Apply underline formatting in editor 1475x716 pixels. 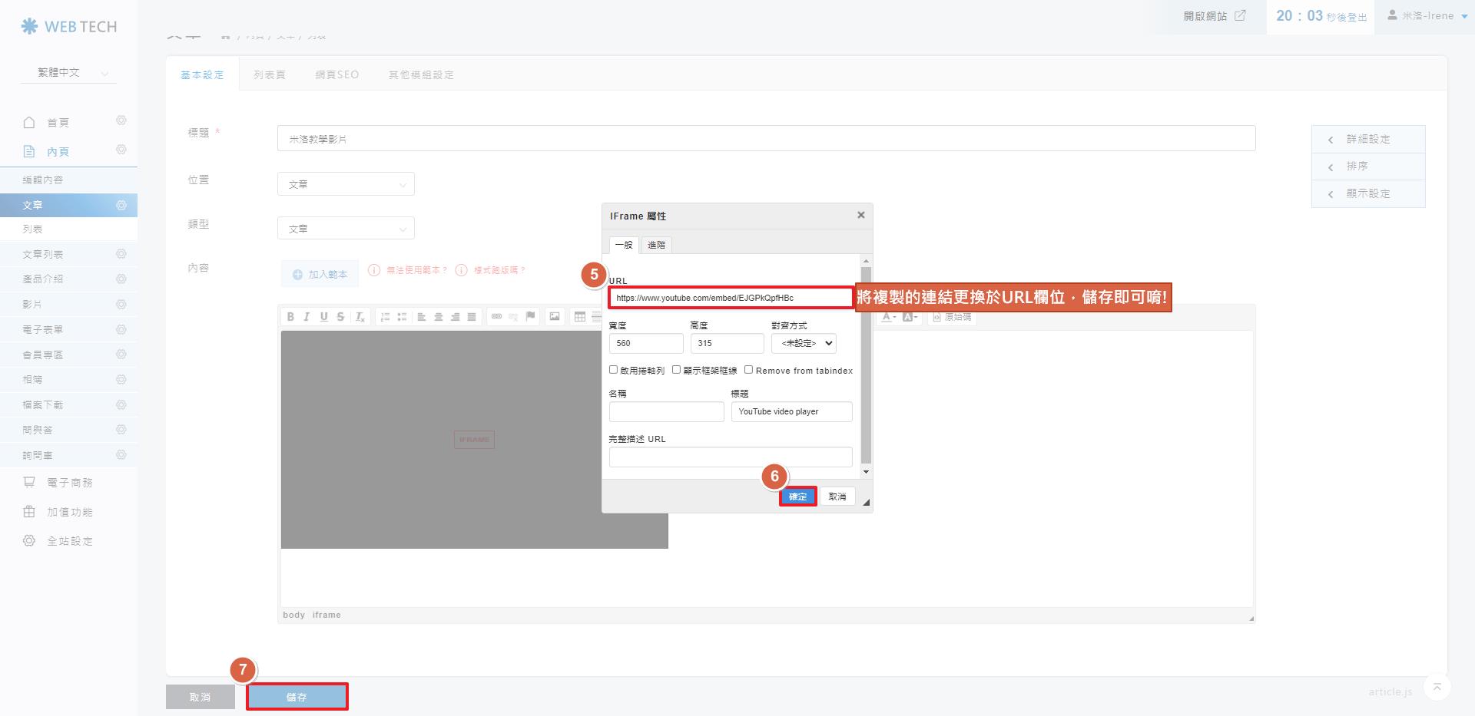click(x=323, y=317)
